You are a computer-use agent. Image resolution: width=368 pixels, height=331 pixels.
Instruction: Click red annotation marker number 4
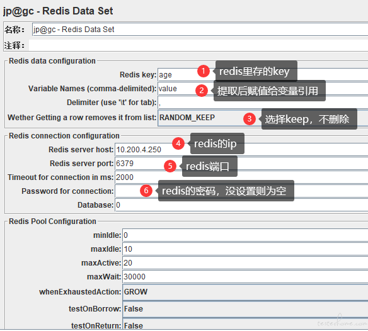pyautogui.click(x=178, y=143)
